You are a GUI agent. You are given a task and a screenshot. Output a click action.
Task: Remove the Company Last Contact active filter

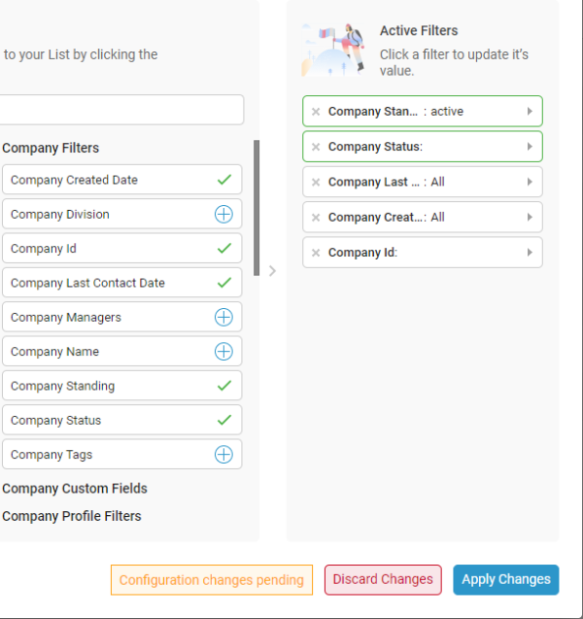(x=316, y=183)
